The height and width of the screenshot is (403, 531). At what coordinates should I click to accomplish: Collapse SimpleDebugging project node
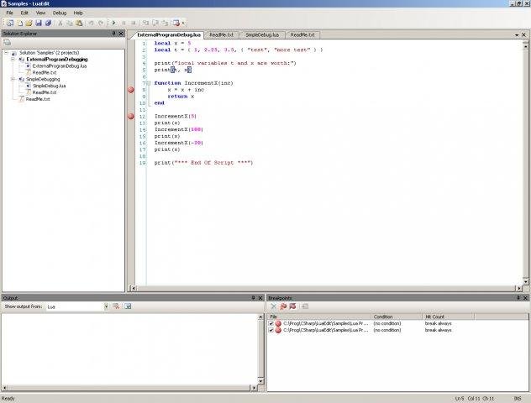pyautogui.click(x=13, y=79)
